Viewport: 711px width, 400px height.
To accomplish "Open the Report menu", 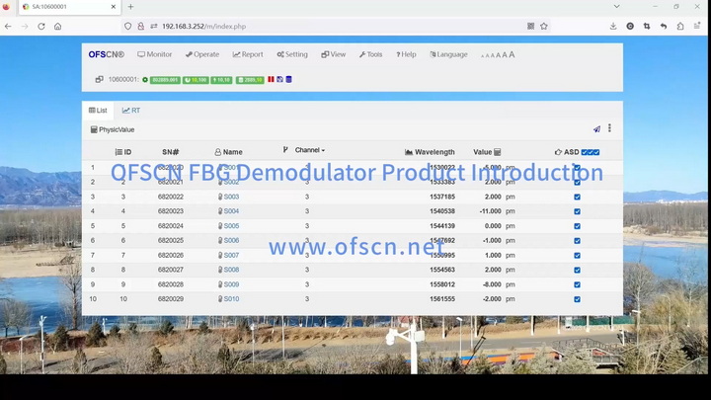I will click(x=248, y=54).
